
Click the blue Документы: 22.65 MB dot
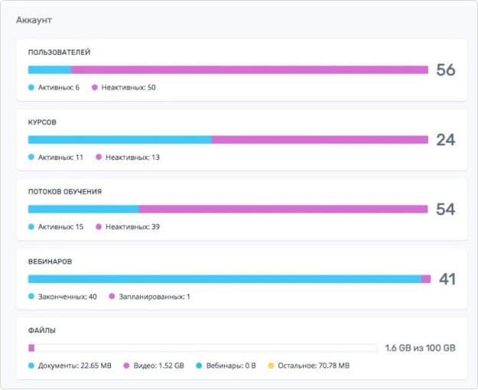point(31,366)
